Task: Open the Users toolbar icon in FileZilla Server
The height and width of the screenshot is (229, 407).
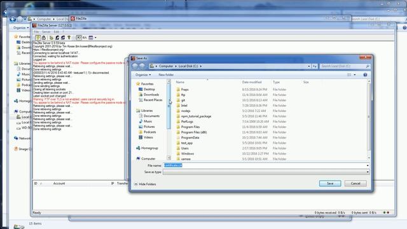Action: point(57,38)
